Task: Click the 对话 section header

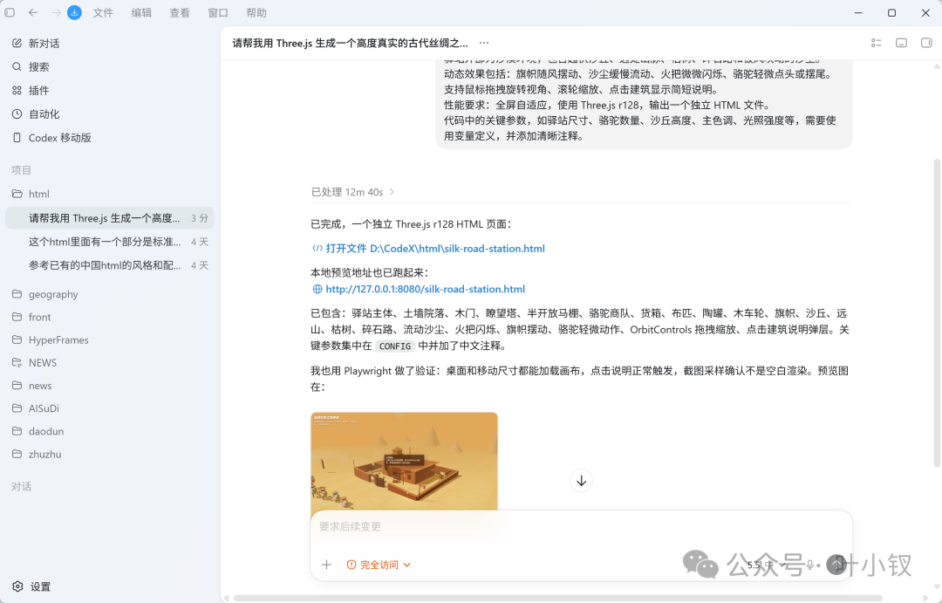Action: 21,486
